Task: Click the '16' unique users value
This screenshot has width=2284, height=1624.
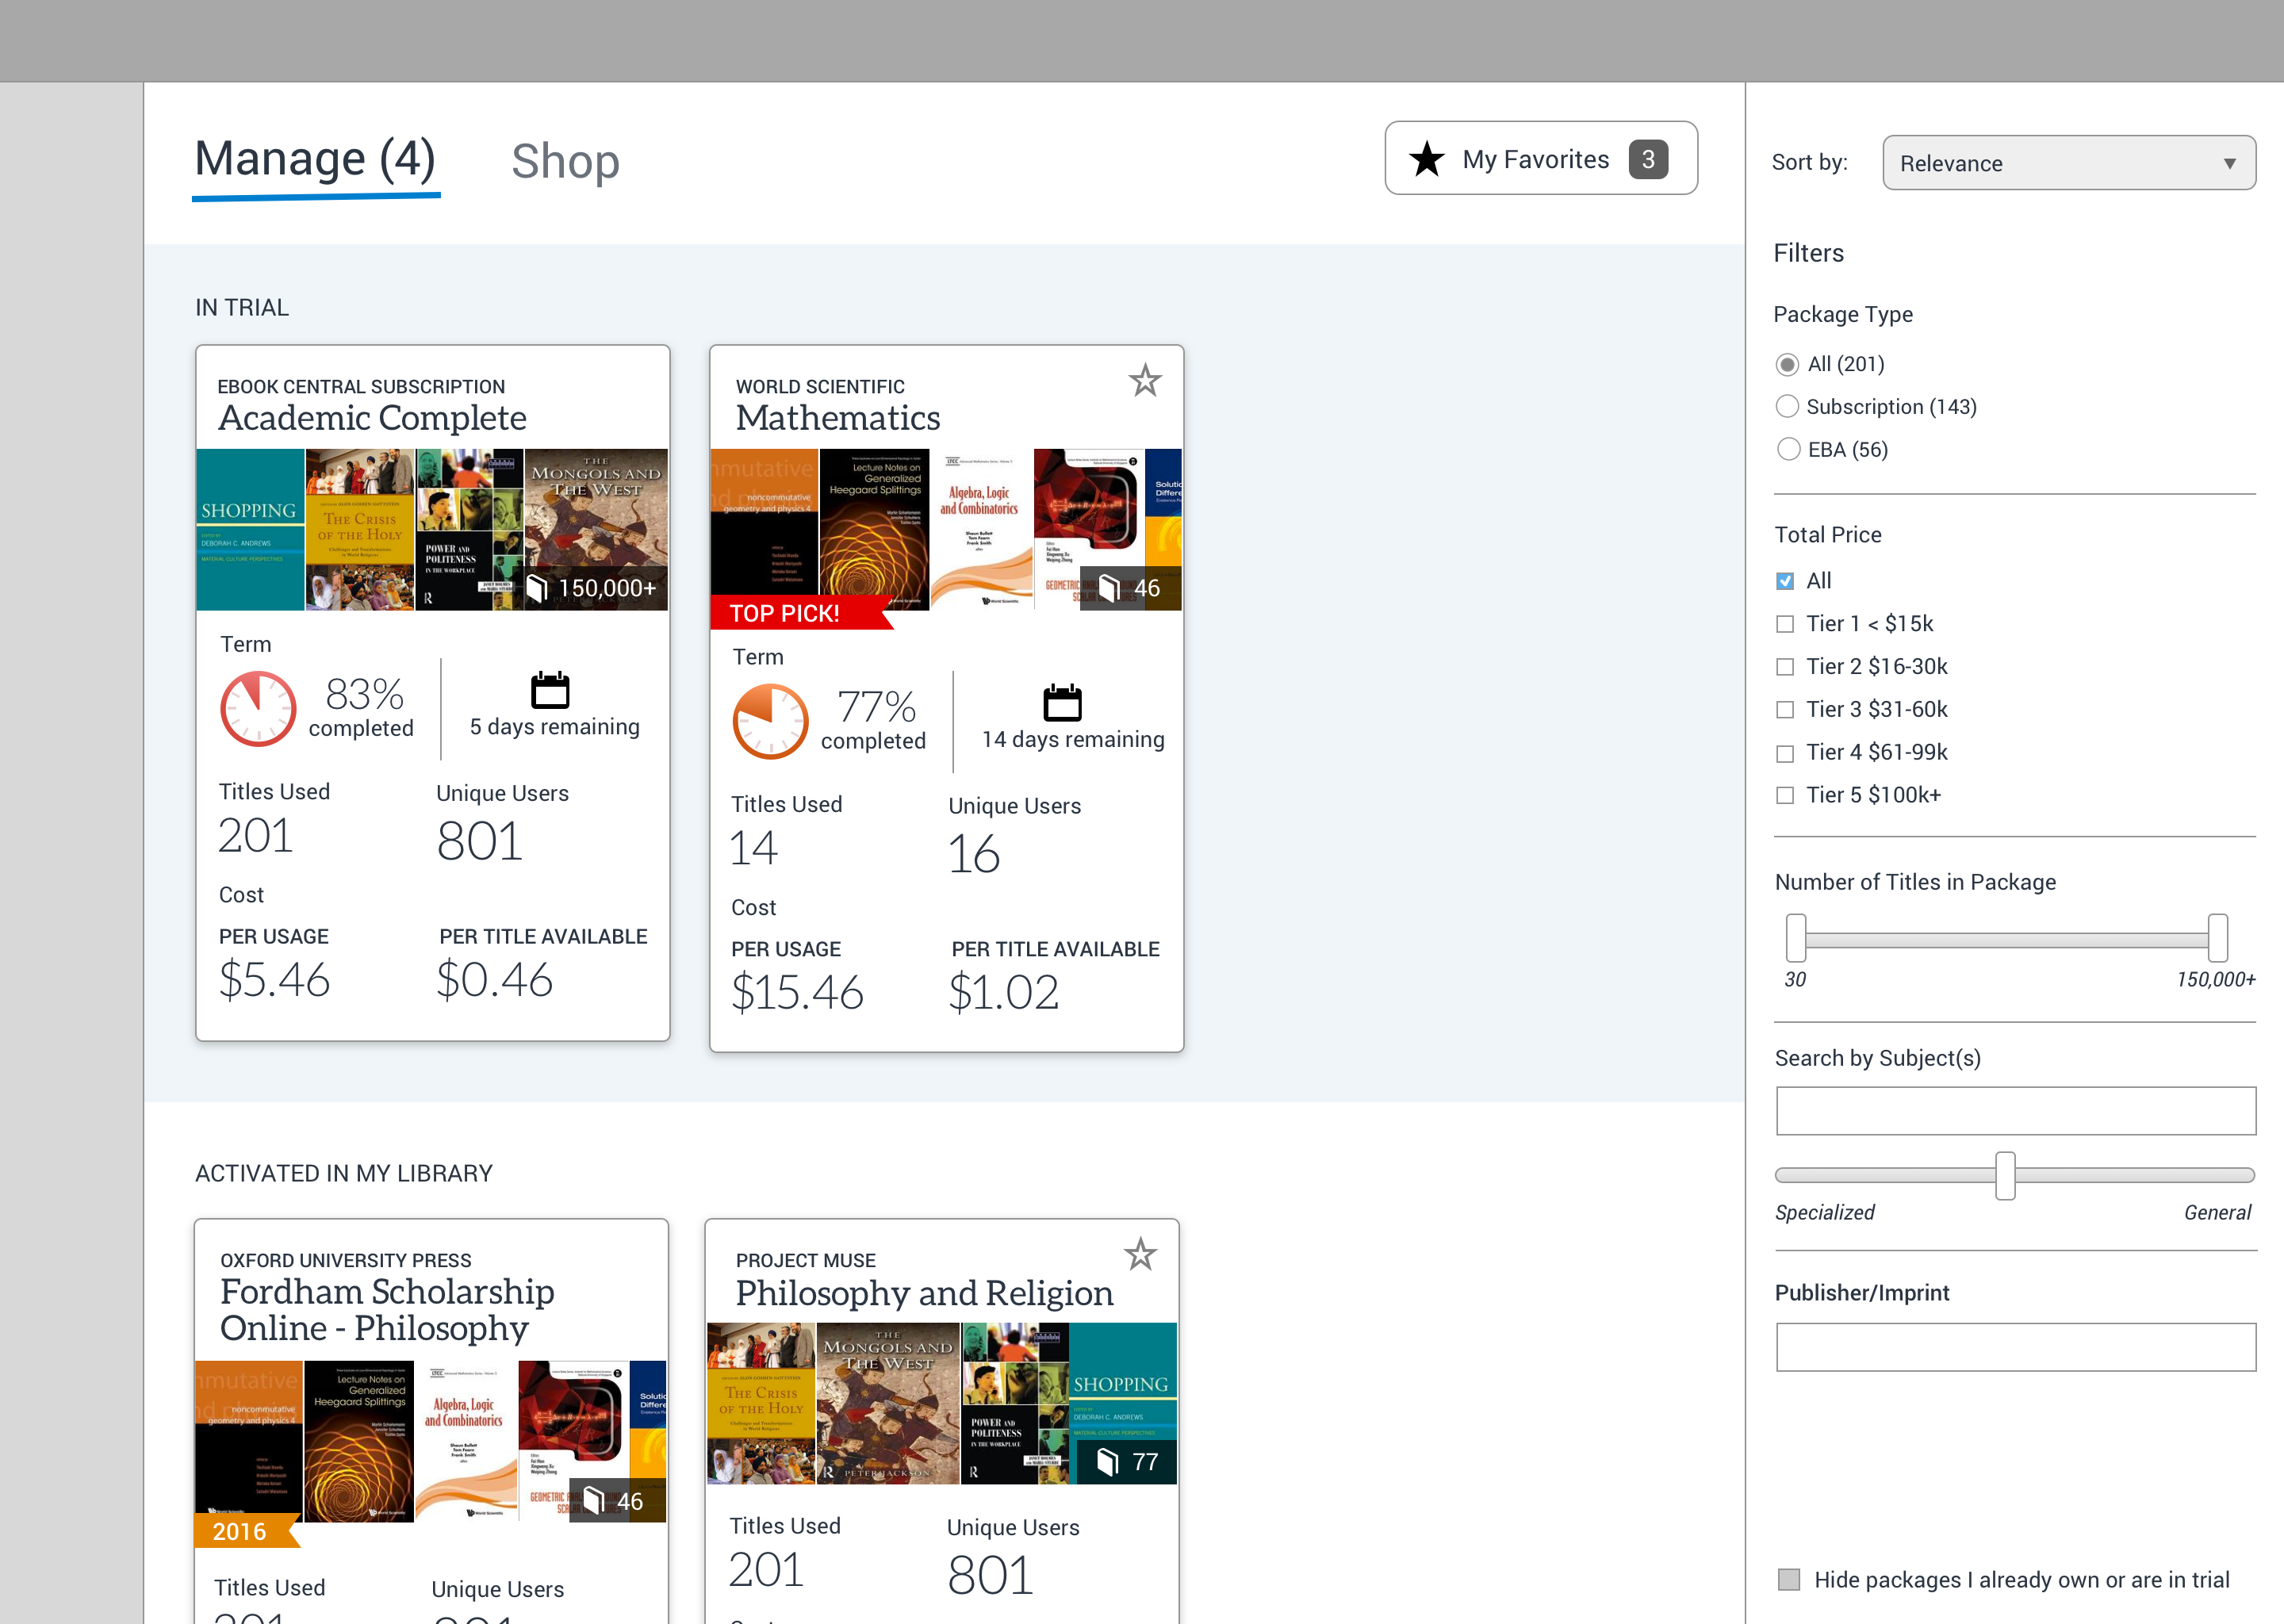Action: tap(974, 854)
